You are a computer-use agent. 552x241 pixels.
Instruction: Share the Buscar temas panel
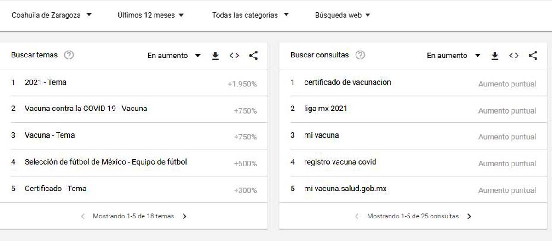point(253,56)
